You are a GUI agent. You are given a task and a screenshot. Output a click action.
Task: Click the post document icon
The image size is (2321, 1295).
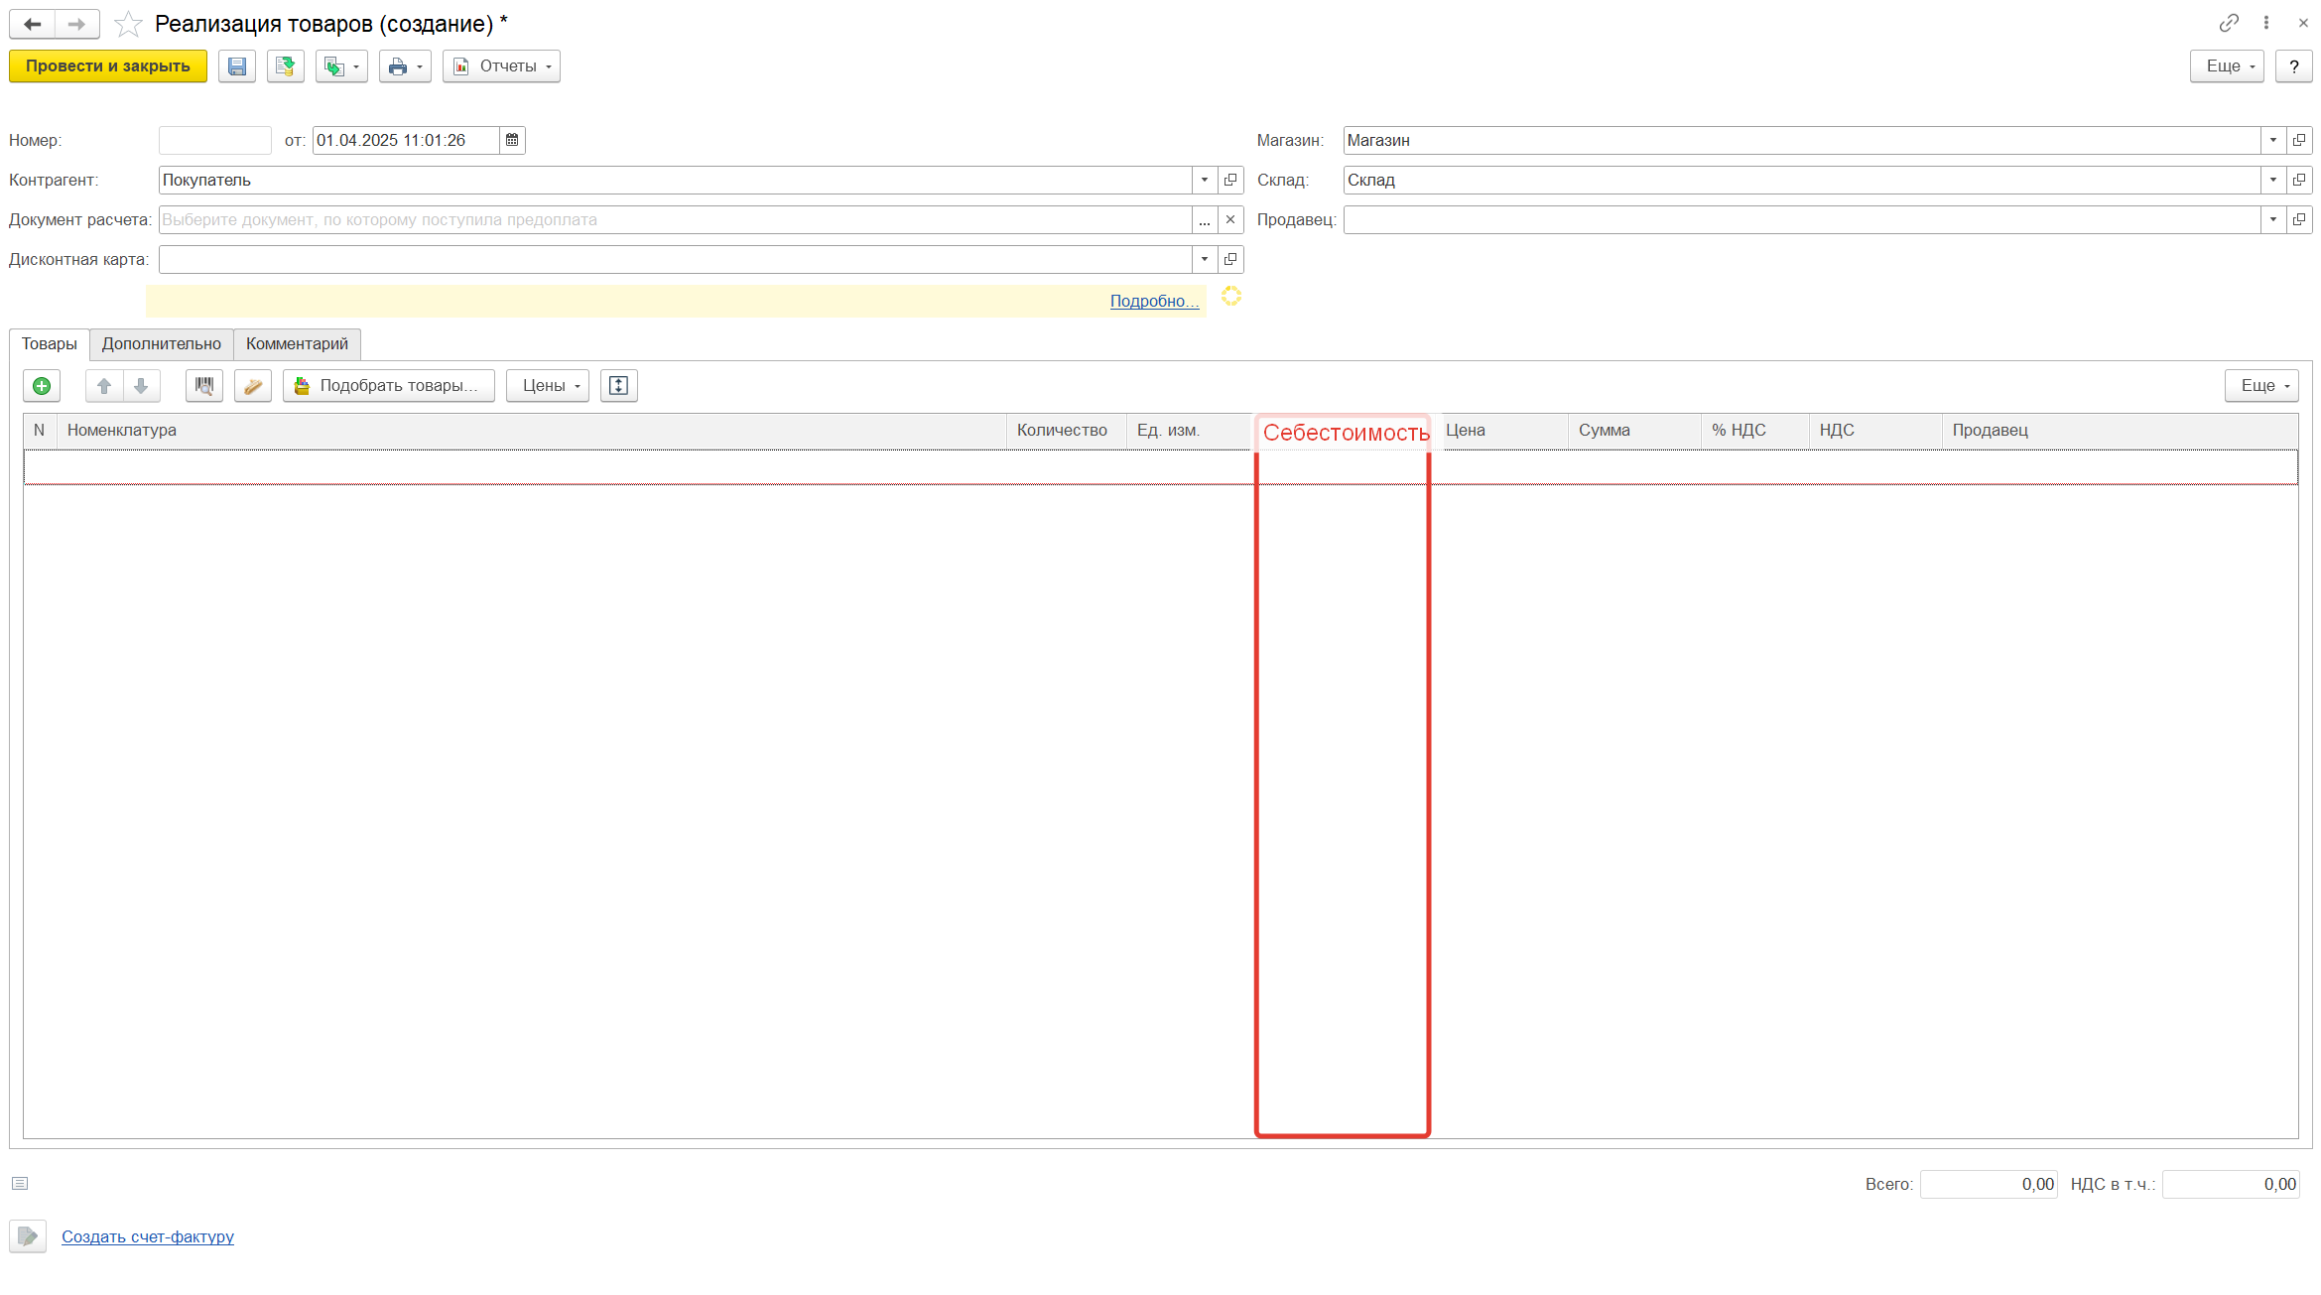[x=285, y=66]
